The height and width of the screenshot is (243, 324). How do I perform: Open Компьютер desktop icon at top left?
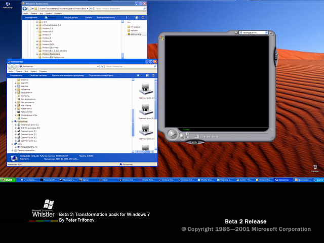(8, 6)
